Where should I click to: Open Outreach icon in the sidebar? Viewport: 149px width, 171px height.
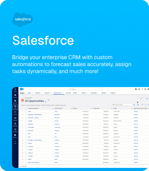(x=15, y=119)
